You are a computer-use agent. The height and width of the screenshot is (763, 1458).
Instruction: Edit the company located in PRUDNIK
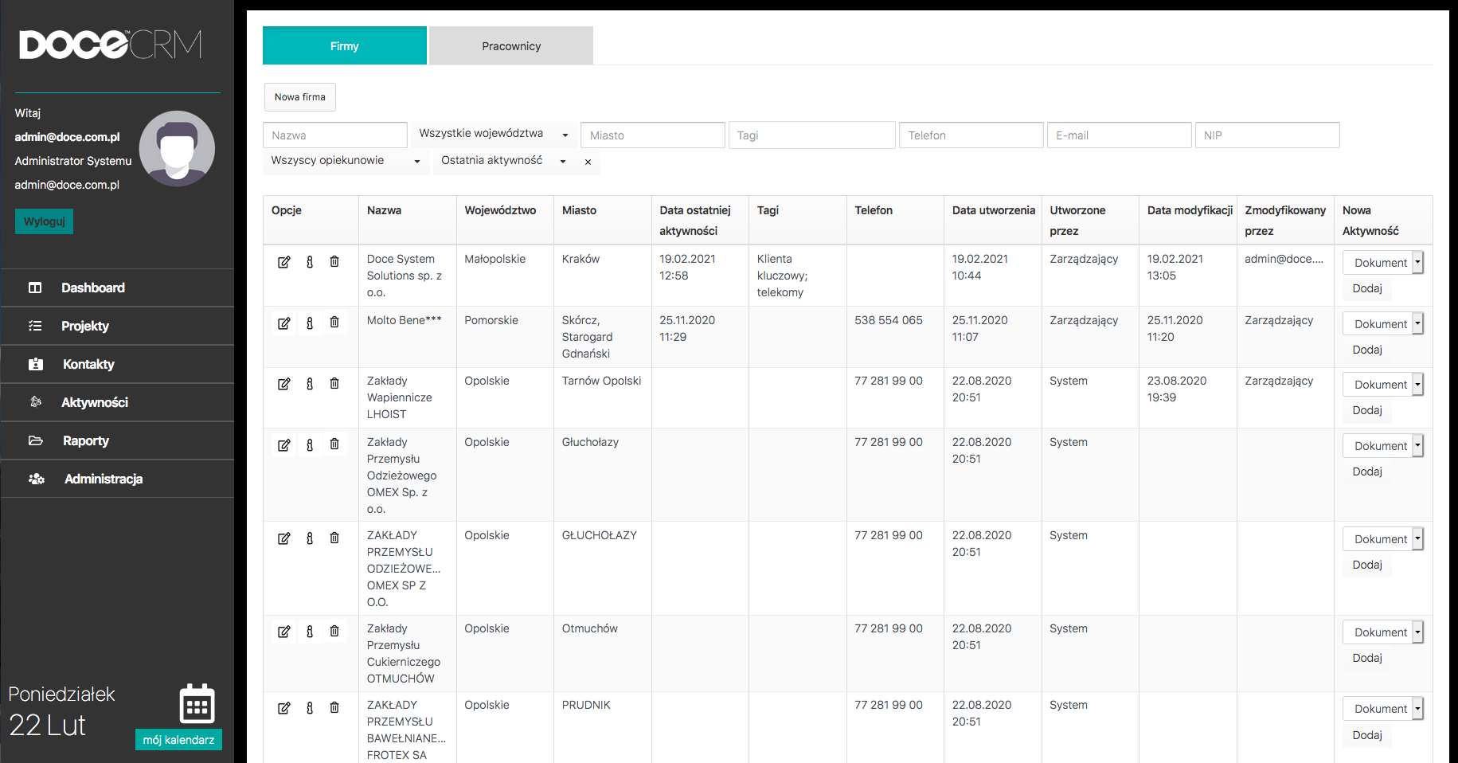[283, 708]
